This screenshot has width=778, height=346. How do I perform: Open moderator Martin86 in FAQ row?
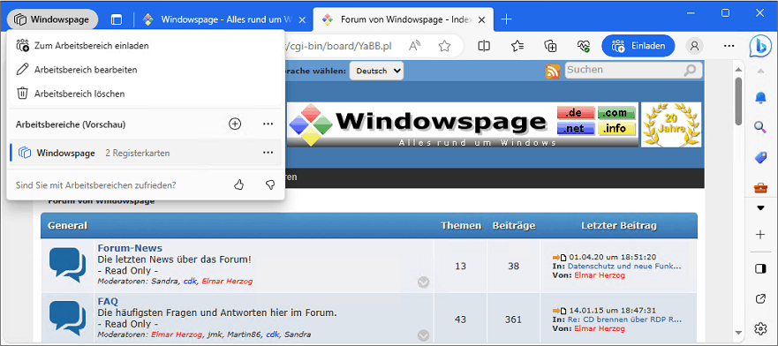[244, 335]
